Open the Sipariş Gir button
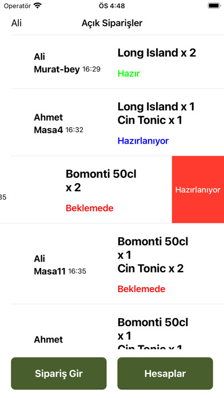The height and width of the screenshot is (398, 224). [x=59, y=373]
